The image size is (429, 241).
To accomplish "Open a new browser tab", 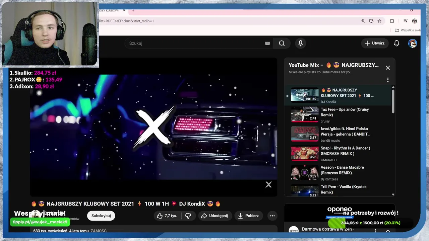I will pos(133,10).
